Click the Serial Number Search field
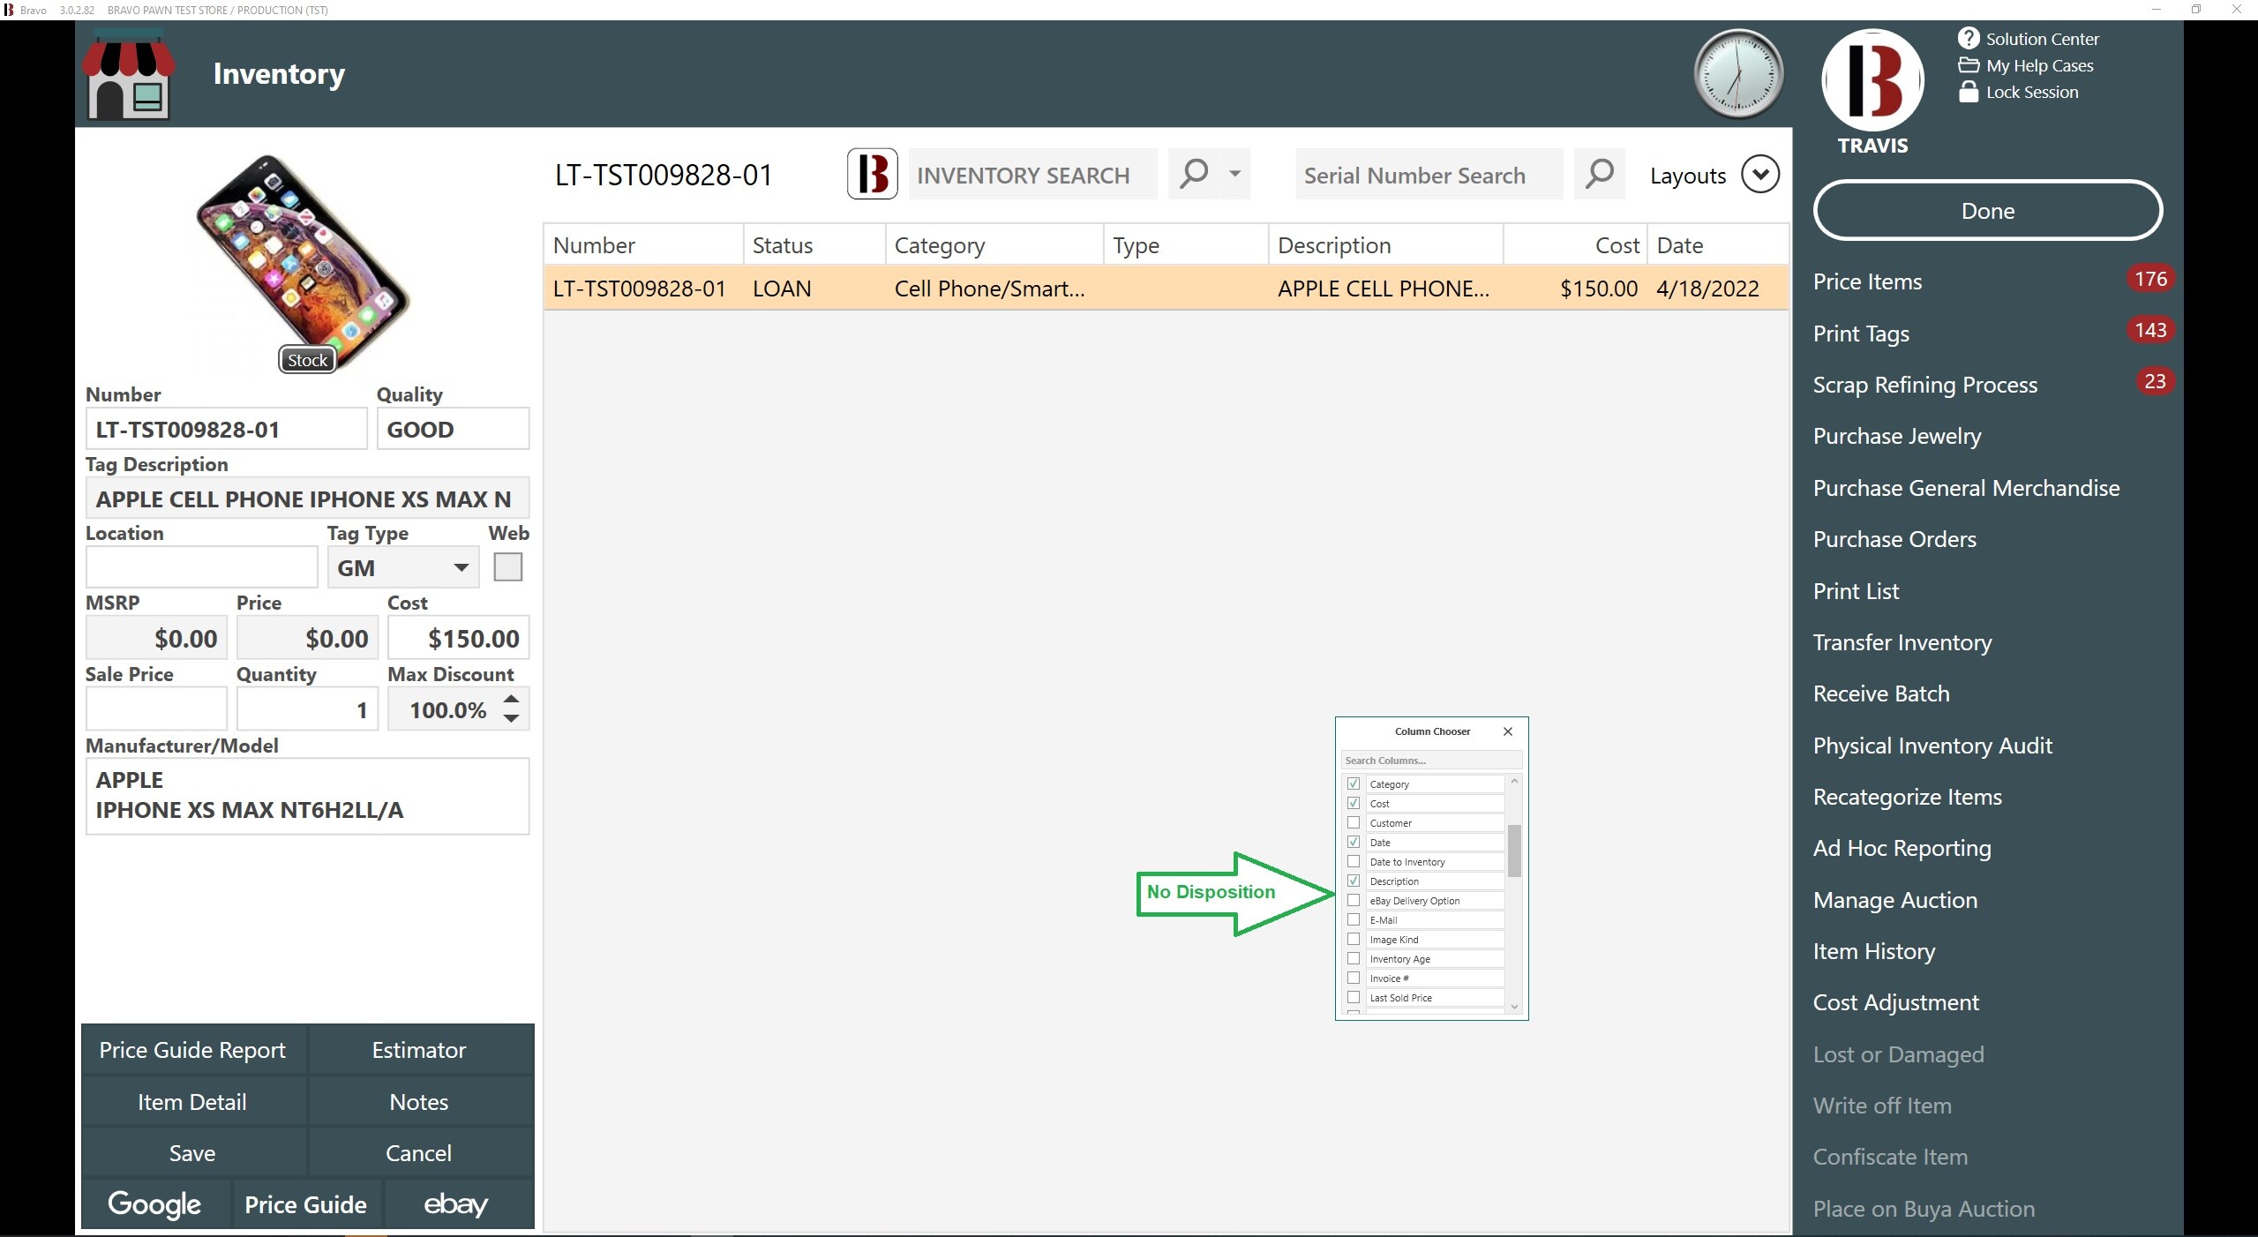The width and height of the screenshot is (2258, 1237). 1429,174
